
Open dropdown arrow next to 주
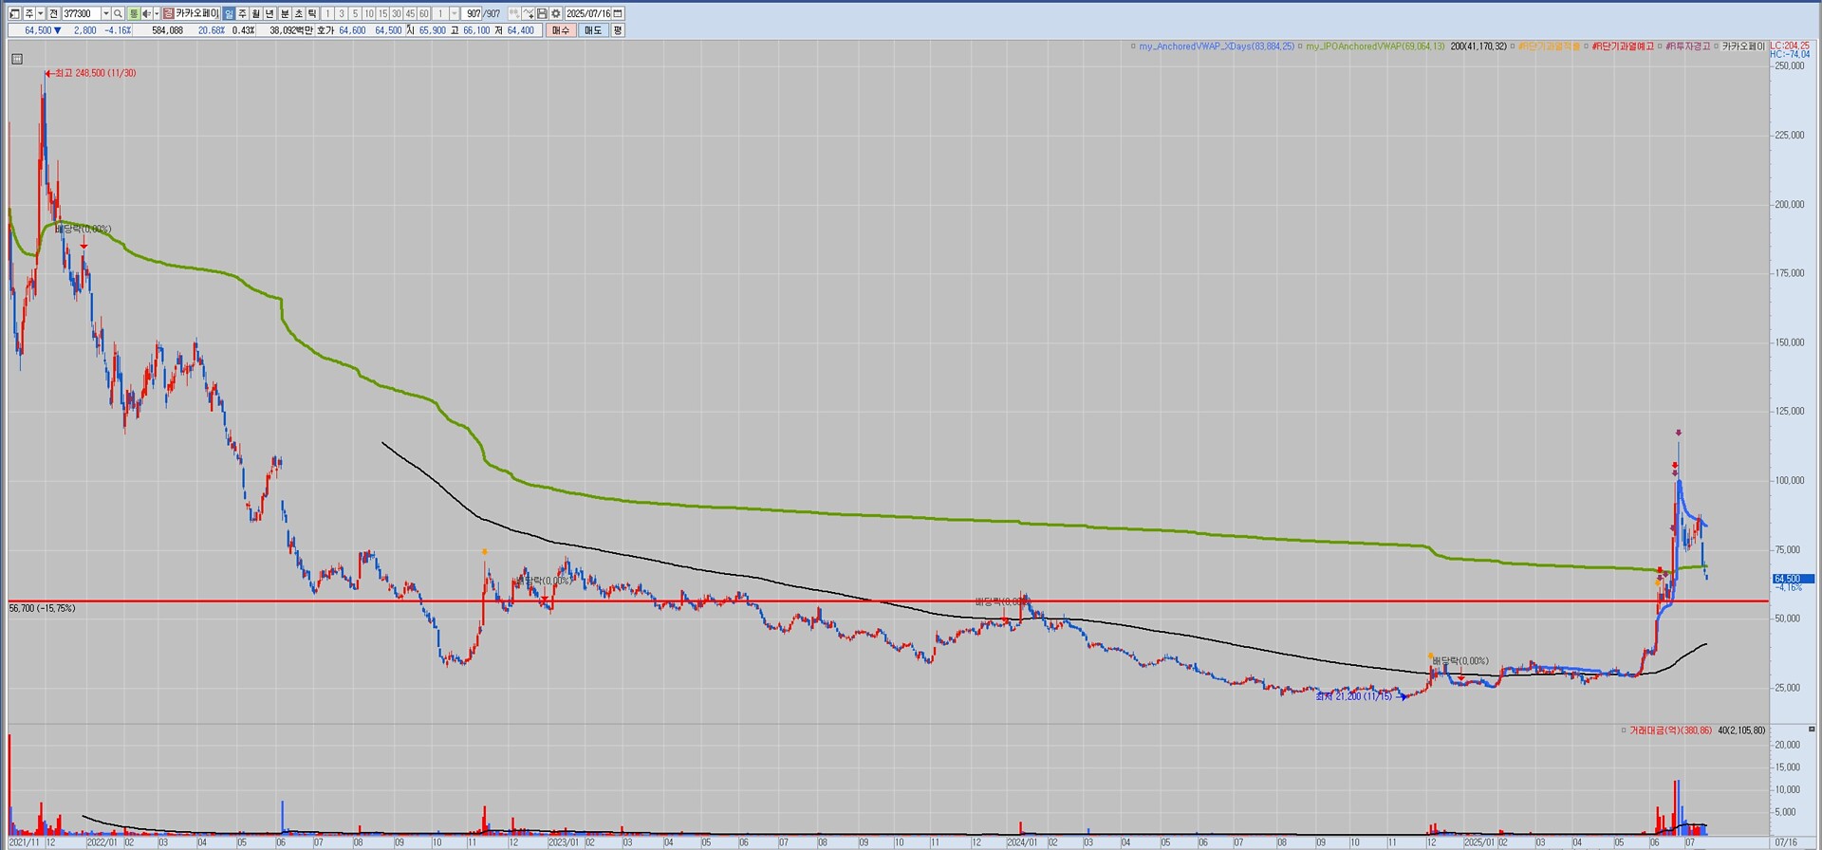41,14
